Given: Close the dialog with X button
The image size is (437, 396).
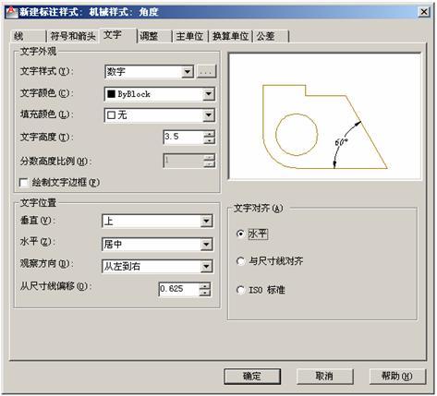Looking at the screenshot, I should (x=424, y=12).
